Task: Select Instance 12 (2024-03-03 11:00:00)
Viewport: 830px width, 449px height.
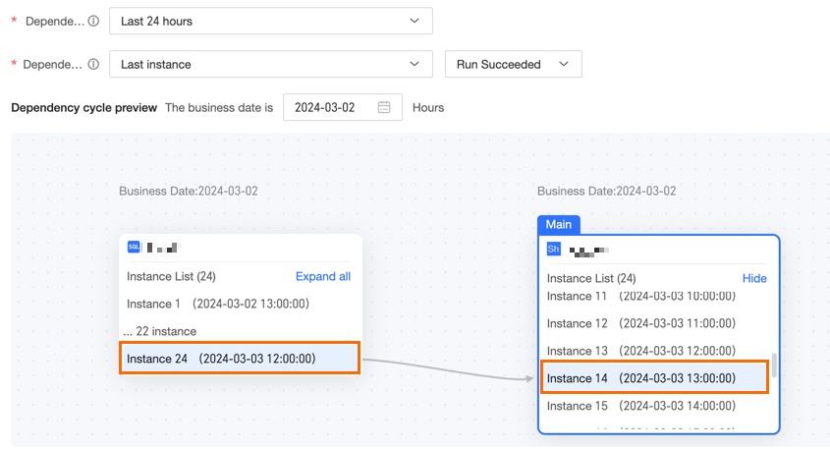Action: point(641,323)
